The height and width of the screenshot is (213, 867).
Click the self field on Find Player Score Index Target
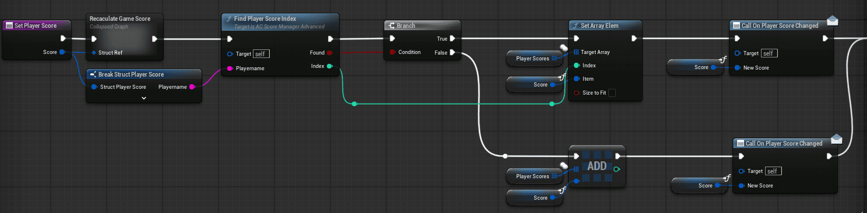point(261,54)
